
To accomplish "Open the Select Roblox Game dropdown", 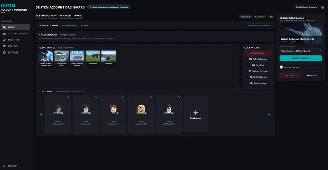I will pos(301,51).
